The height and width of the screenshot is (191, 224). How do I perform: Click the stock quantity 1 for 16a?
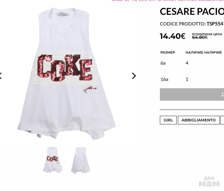tap(187, 79)
